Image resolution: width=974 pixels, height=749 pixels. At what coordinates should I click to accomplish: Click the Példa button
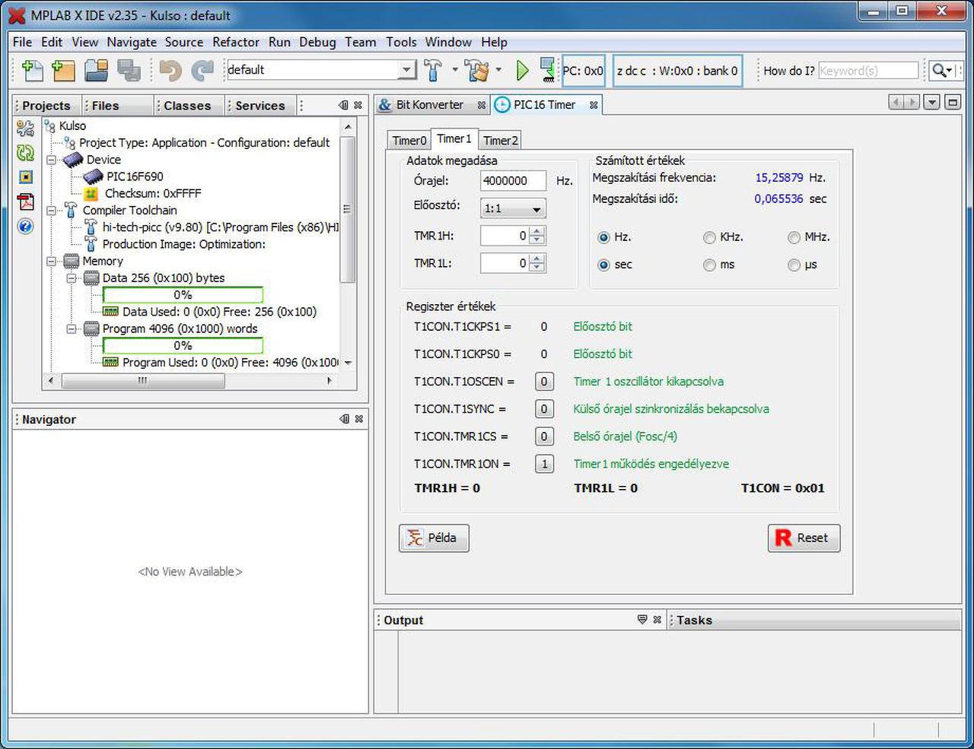pyautogui.click(x=434, y=538)
